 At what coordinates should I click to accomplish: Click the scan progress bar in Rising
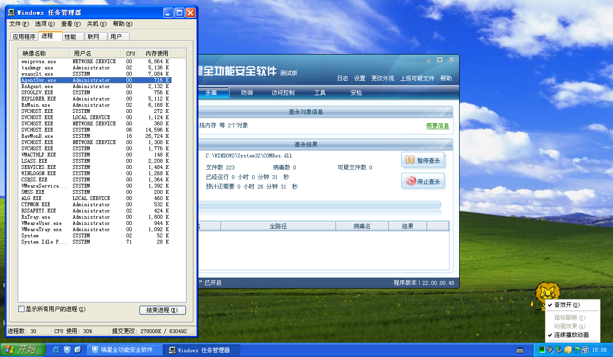tap(319, 205)
